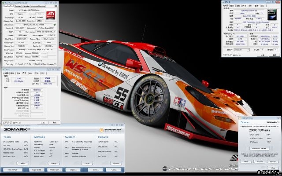Click the Graphs button in 3DMark06

(73, 170)
